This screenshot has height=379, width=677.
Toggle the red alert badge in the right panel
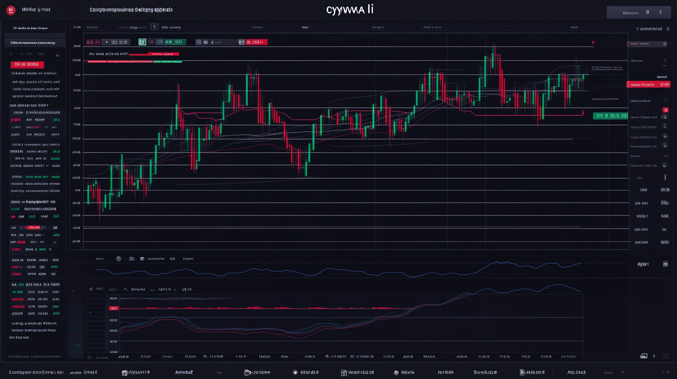point(650,85)
